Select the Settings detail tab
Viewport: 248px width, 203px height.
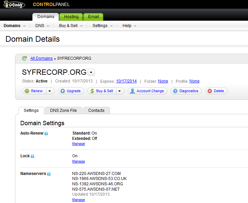(31, 111)
